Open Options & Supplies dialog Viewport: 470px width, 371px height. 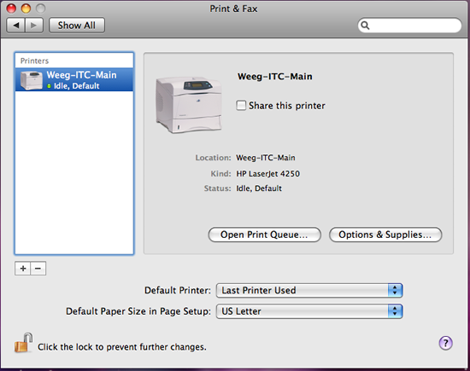tap(385, 235)
